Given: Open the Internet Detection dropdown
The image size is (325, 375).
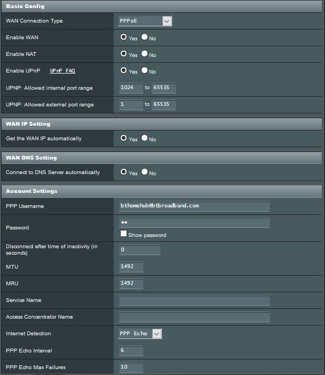Looking at the screenshot, I should click(139, 334).
